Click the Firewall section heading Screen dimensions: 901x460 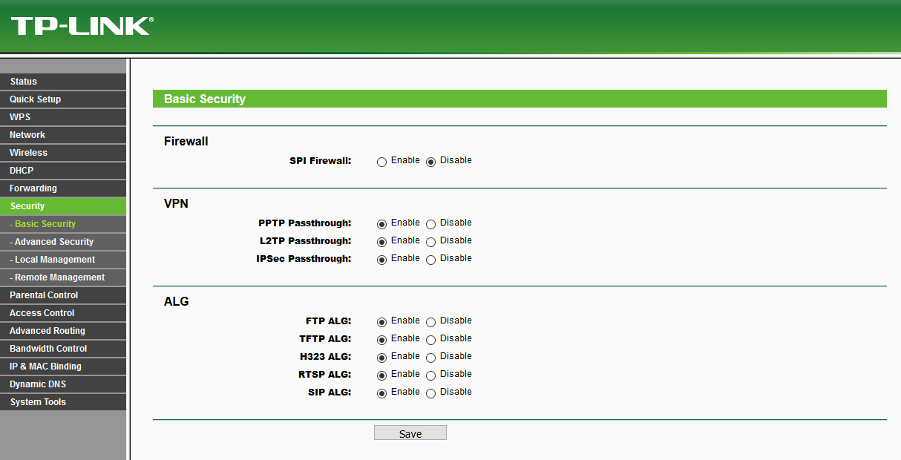(186, 141)
